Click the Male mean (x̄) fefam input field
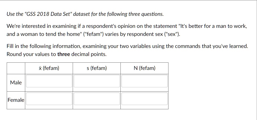 [x=49, y=81]
